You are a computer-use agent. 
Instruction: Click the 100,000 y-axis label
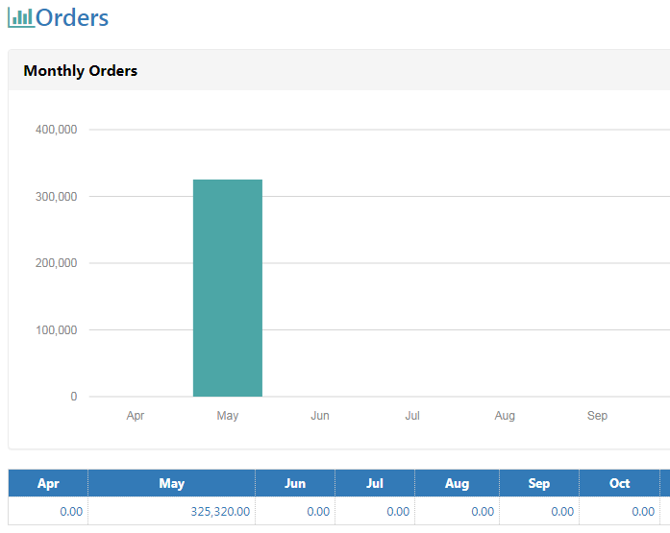coord(57,329)
